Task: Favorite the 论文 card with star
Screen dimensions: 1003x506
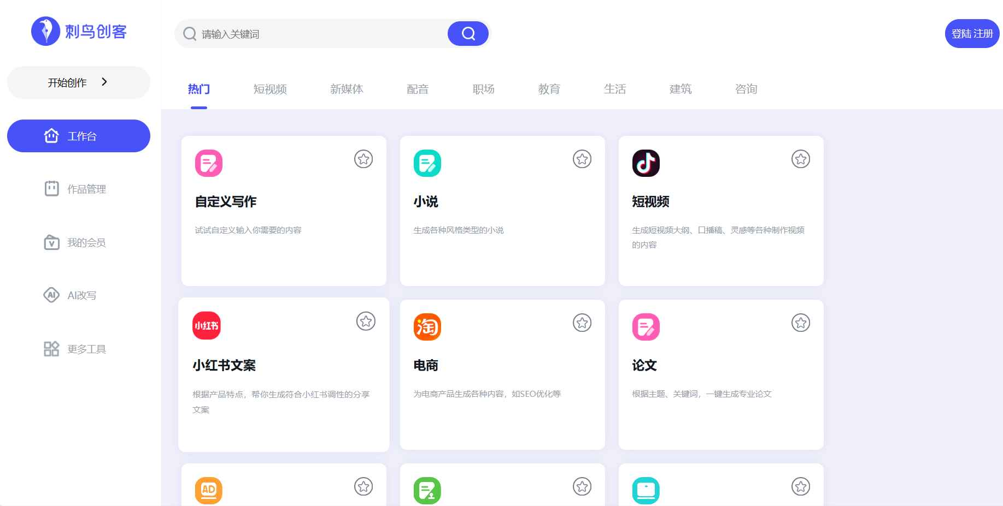Action: pos(801,323)
